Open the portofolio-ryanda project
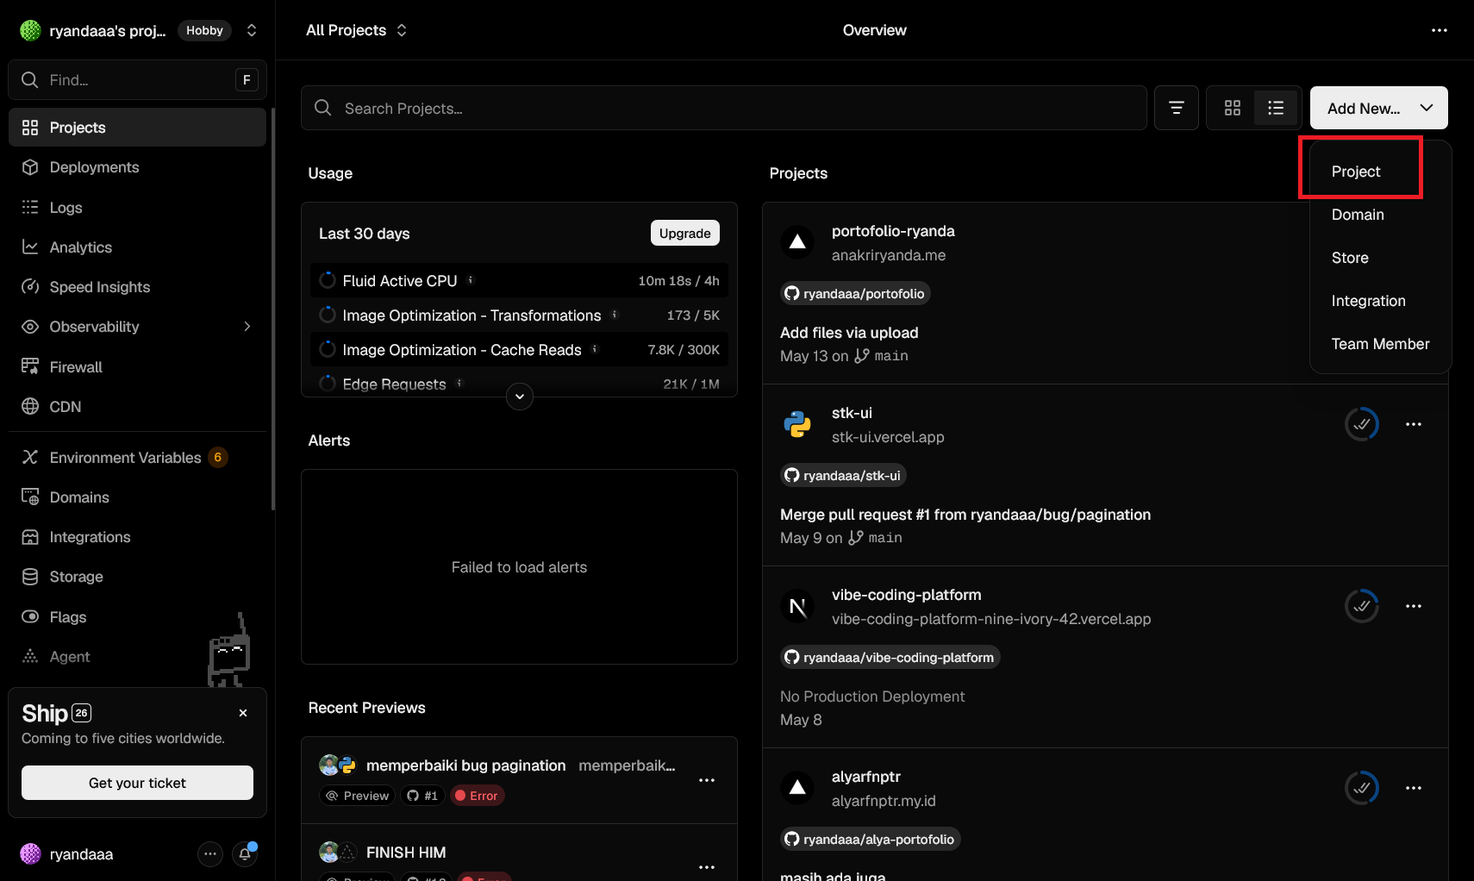Image resolution: width=1474 pixels, height=881 pixels. (x=893, y=231)
